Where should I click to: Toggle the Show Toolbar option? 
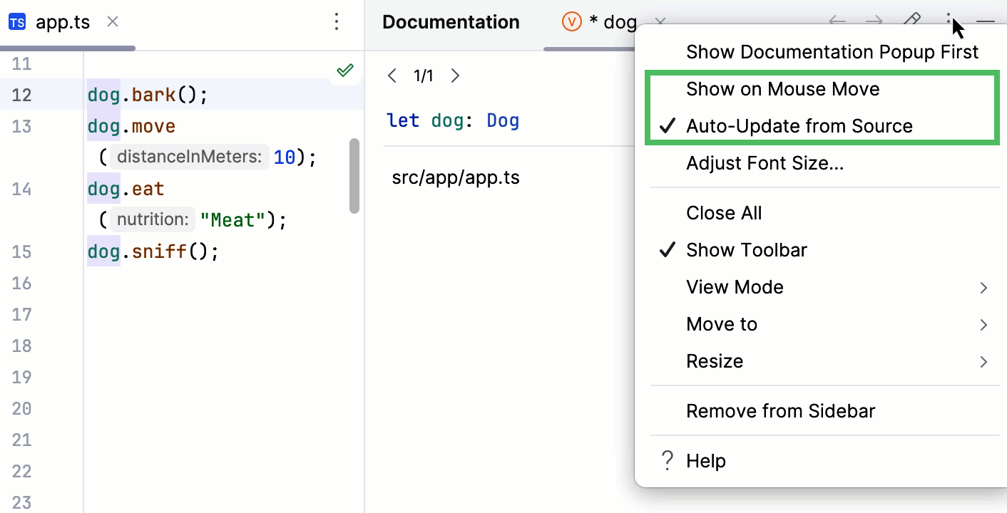click(746, 250)
